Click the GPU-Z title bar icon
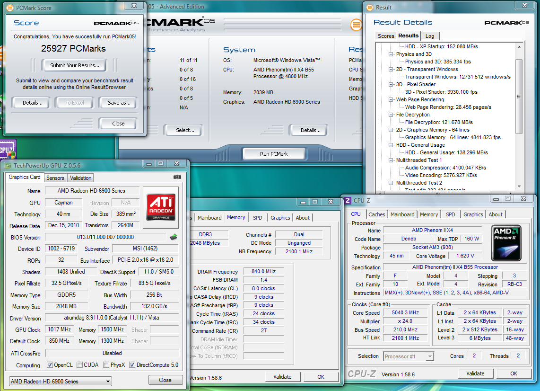This screenshot has height=391, width=540. click(x=8, y=166)
